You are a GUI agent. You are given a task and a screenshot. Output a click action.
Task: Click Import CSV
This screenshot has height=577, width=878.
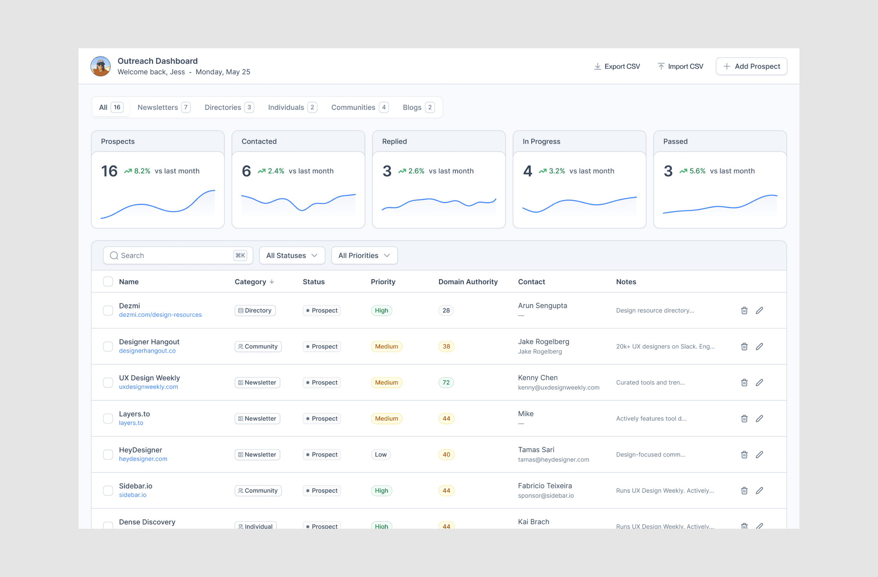pyautogui.click(x=680, y=66)
